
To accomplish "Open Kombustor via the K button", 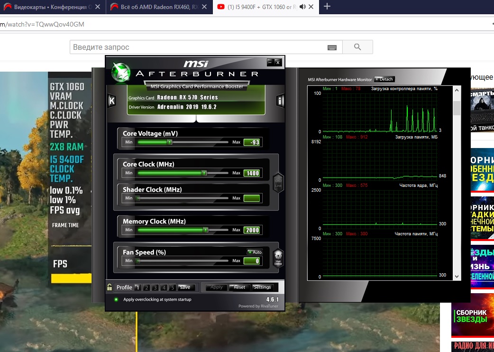I will coord(111,101).
